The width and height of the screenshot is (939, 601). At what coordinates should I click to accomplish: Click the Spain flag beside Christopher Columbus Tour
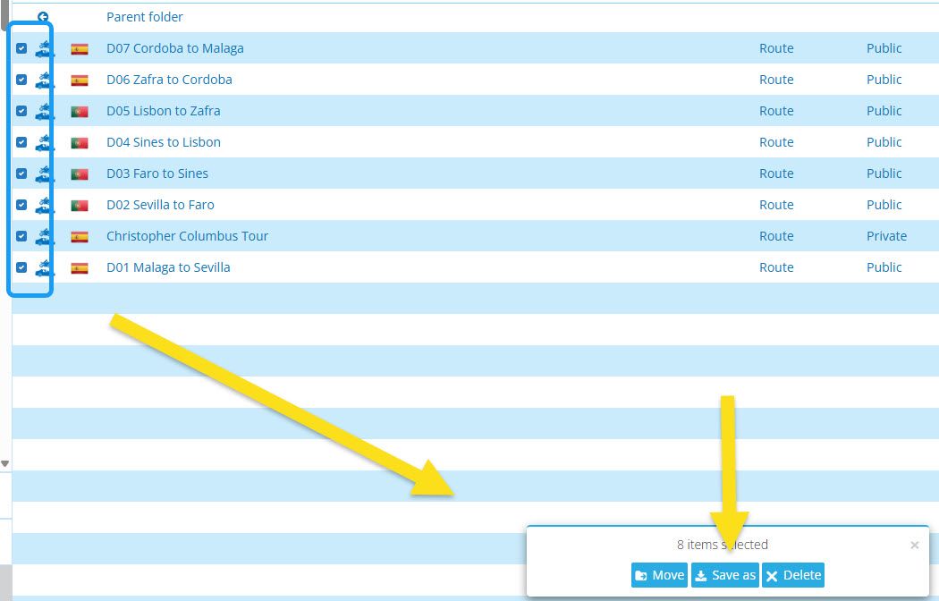pos(80,237)
